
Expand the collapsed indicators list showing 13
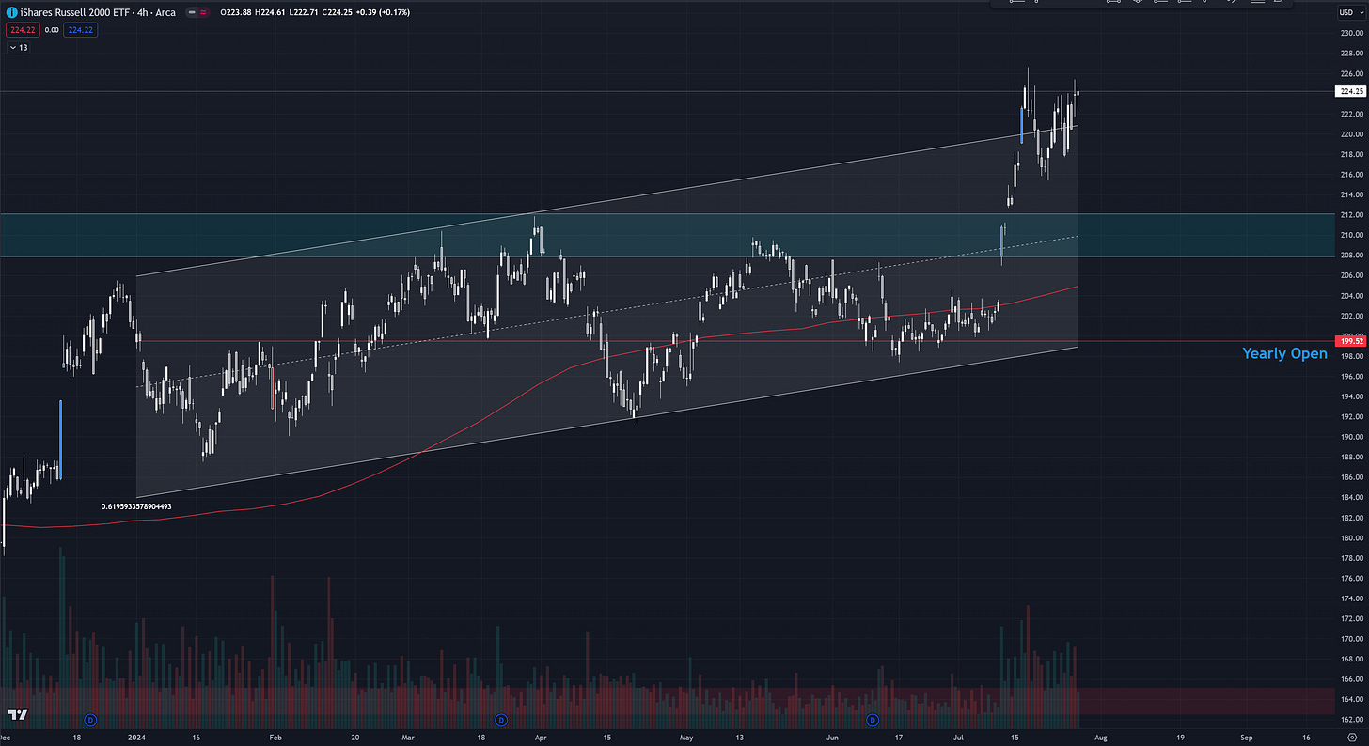tap(18, 47)
